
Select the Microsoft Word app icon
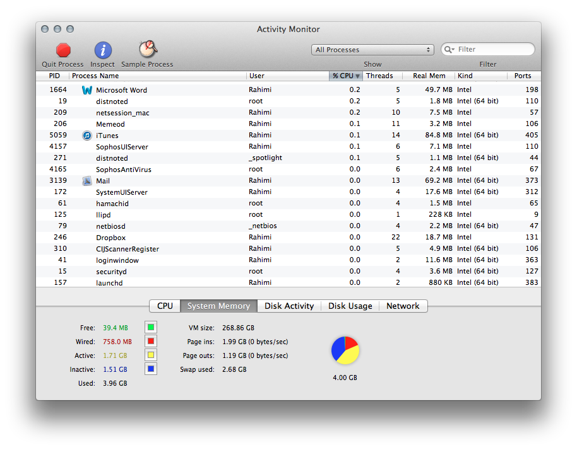(x=87, y=90)
